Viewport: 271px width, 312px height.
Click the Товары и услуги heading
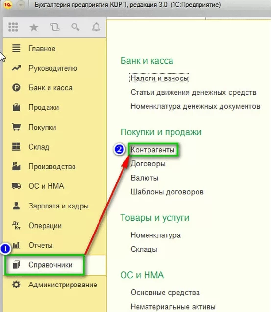click(x=155, y=218)
